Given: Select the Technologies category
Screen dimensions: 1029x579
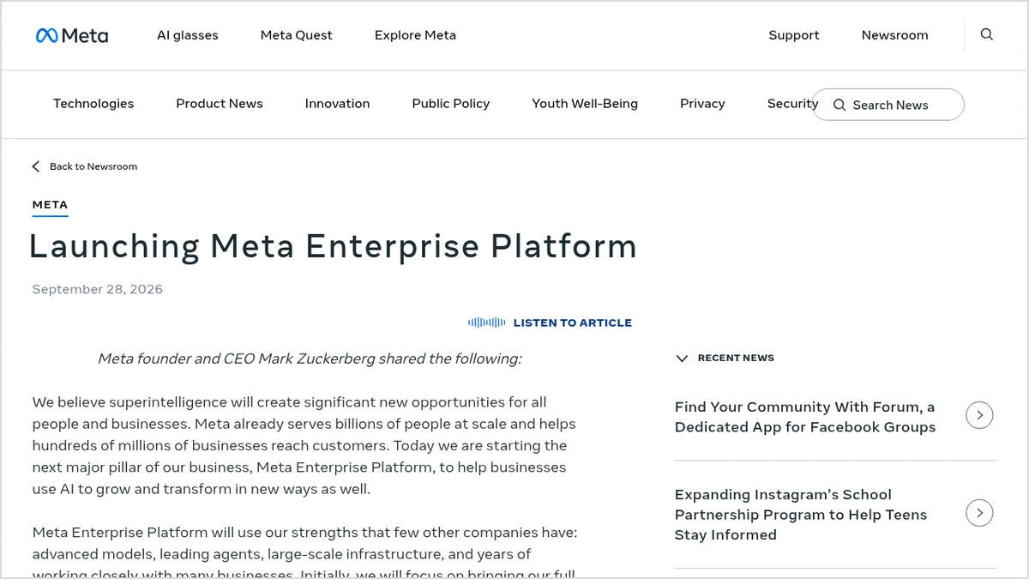Looking at the screenshot, I should 93,104.
